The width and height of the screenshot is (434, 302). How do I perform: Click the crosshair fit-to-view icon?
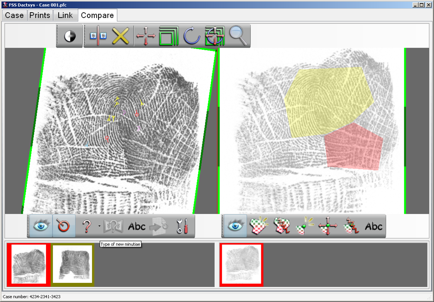[x=215, y=36]
